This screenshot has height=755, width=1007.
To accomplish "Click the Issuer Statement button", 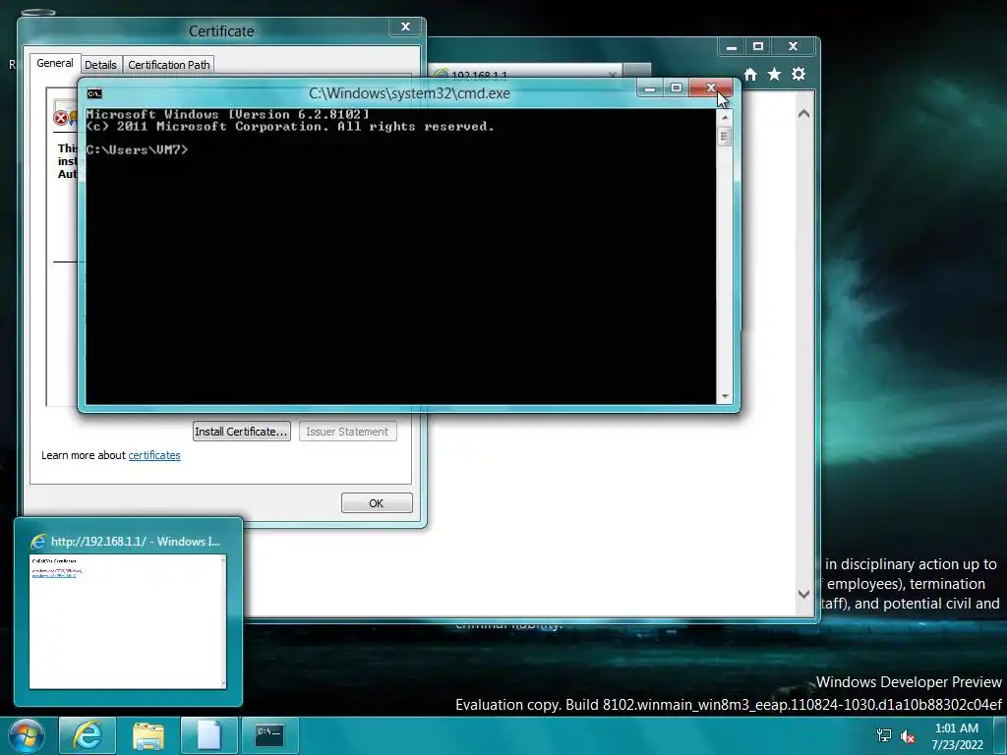I will click(347, 432).
